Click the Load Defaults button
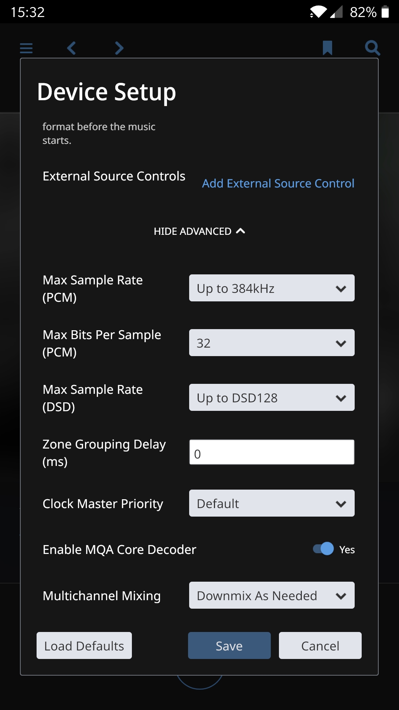Image resolution: width=399 pixels, height=710 pixels. (84, 646)
